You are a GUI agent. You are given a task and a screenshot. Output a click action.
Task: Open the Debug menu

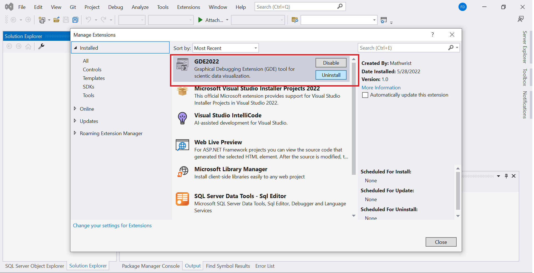116,7
